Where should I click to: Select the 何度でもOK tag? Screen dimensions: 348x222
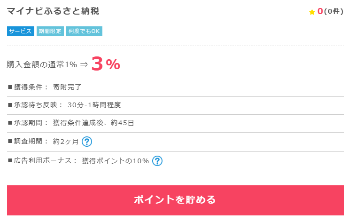tap(84, 31)
